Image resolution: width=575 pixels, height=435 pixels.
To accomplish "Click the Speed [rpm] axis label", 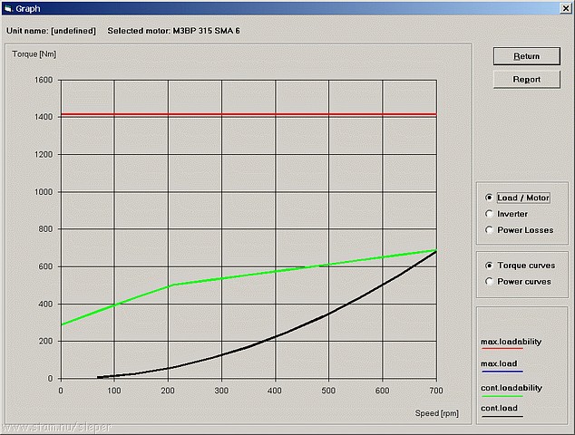I will tap(437, 413).
